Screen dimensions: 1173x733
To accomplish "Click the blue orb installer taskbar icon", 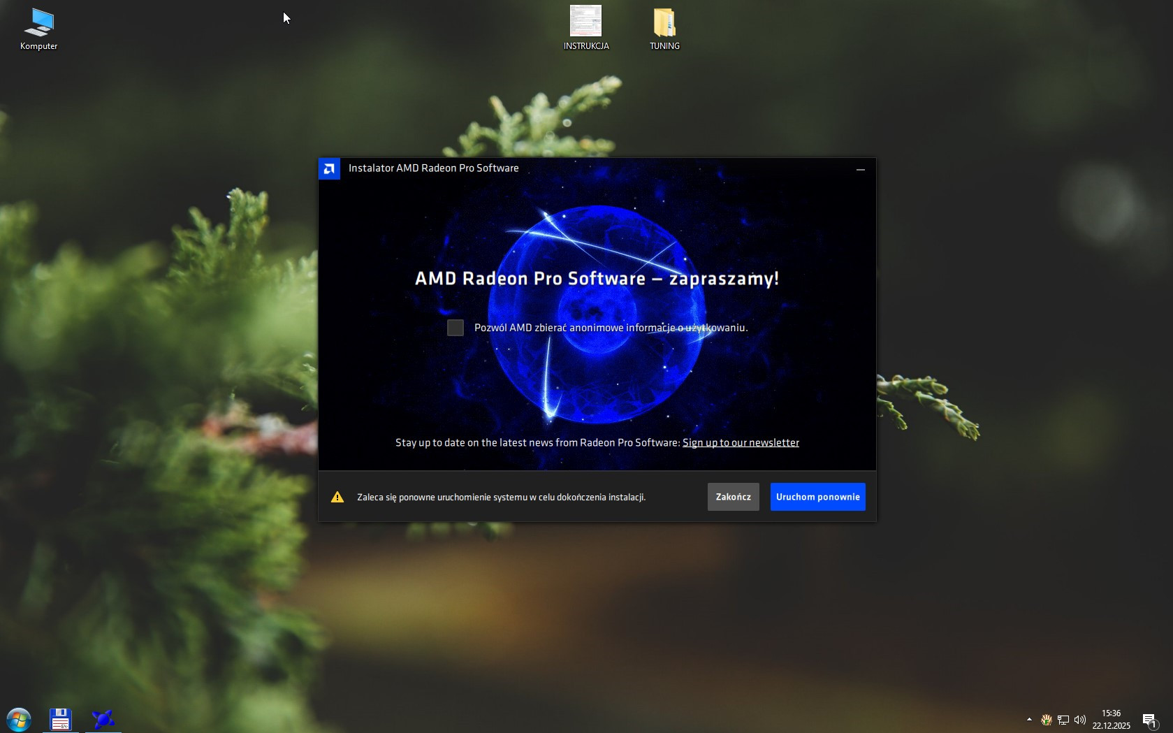I will pos(103,719).
